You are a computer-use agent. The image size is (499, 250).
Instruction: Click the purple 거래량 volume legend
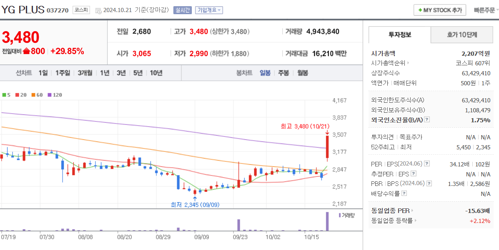pyautogui.click(x=346, y=215)
